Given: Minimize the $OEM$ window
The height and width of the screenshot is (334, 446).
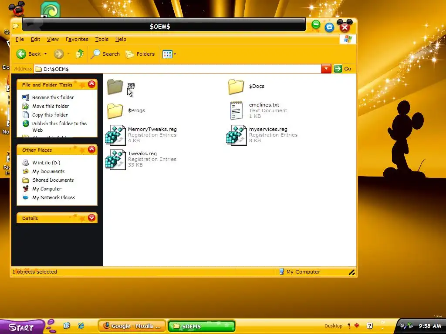Looking at the screenshot, I should (316, 25).
